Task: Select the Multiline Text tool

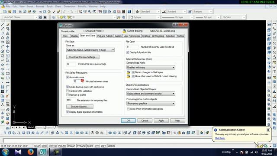Action: tap(3, 105)
